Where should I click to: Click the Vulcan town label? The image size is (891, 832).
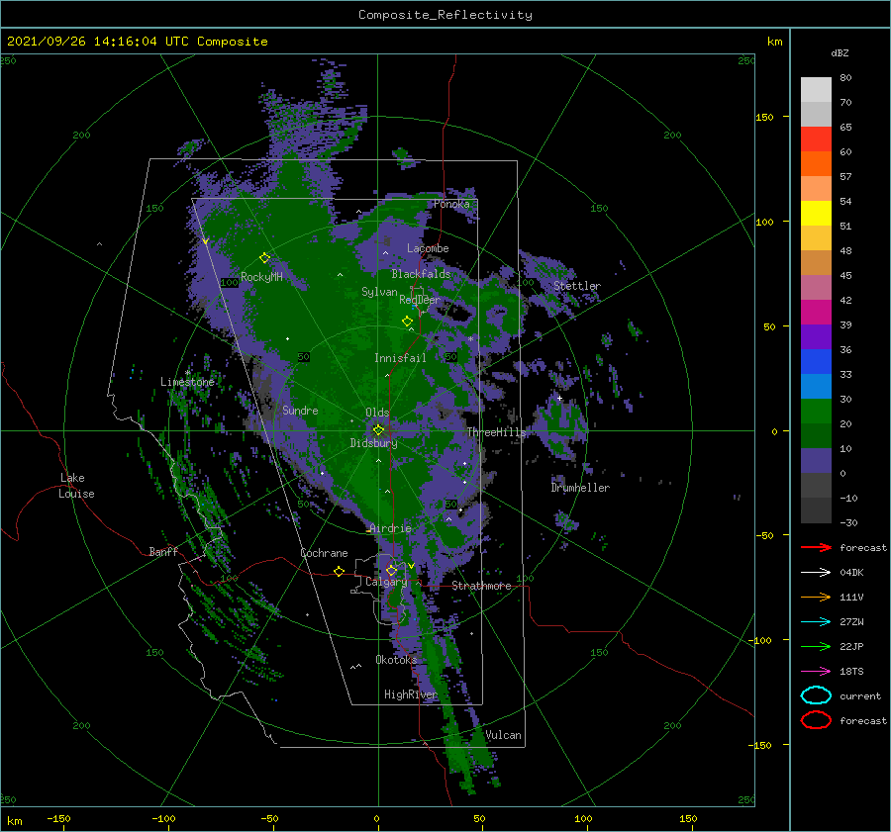coord(504,735)
